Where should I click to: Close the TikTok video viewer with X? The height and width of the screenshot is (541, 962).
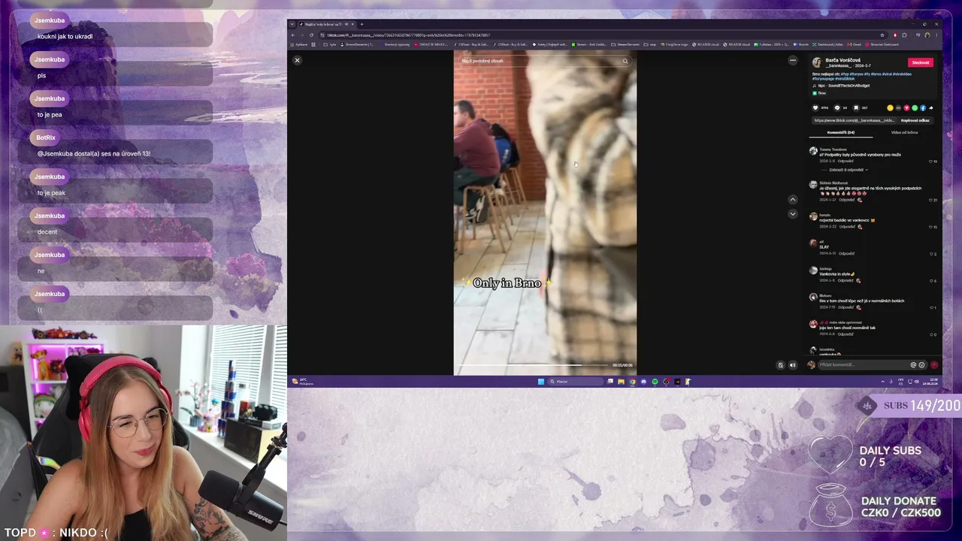297,60
